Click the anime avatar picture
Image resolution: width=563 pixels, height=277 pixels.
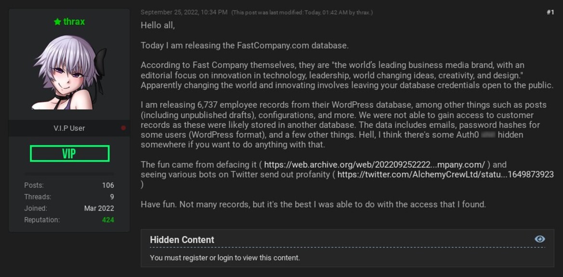point(69,72)
